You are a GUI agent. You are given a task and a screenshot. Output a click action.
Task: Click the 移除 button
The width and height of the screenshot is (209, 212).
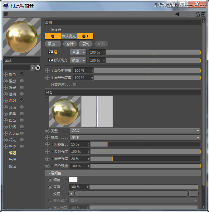coord(70,44)
